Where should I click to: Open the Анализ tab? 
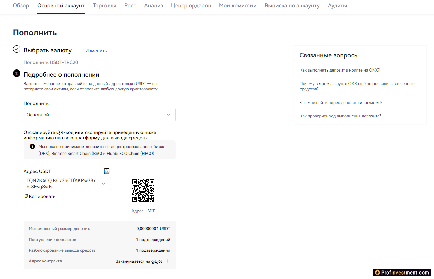(x=153, y=6)
